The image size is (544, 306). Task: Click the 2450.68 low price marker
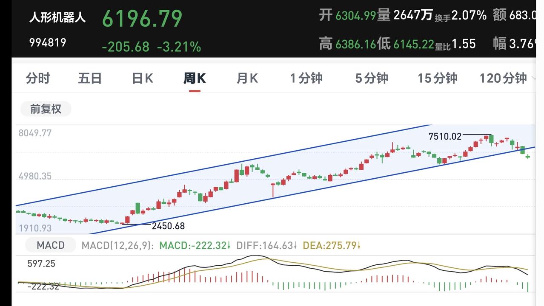point(168,226)
